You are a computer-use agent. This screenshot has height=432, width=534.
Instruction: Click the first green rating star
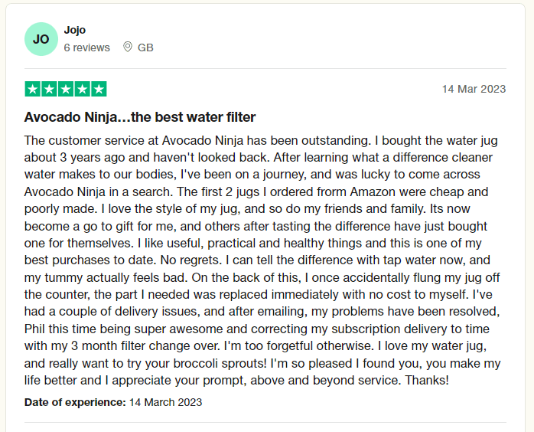point(33,89)
